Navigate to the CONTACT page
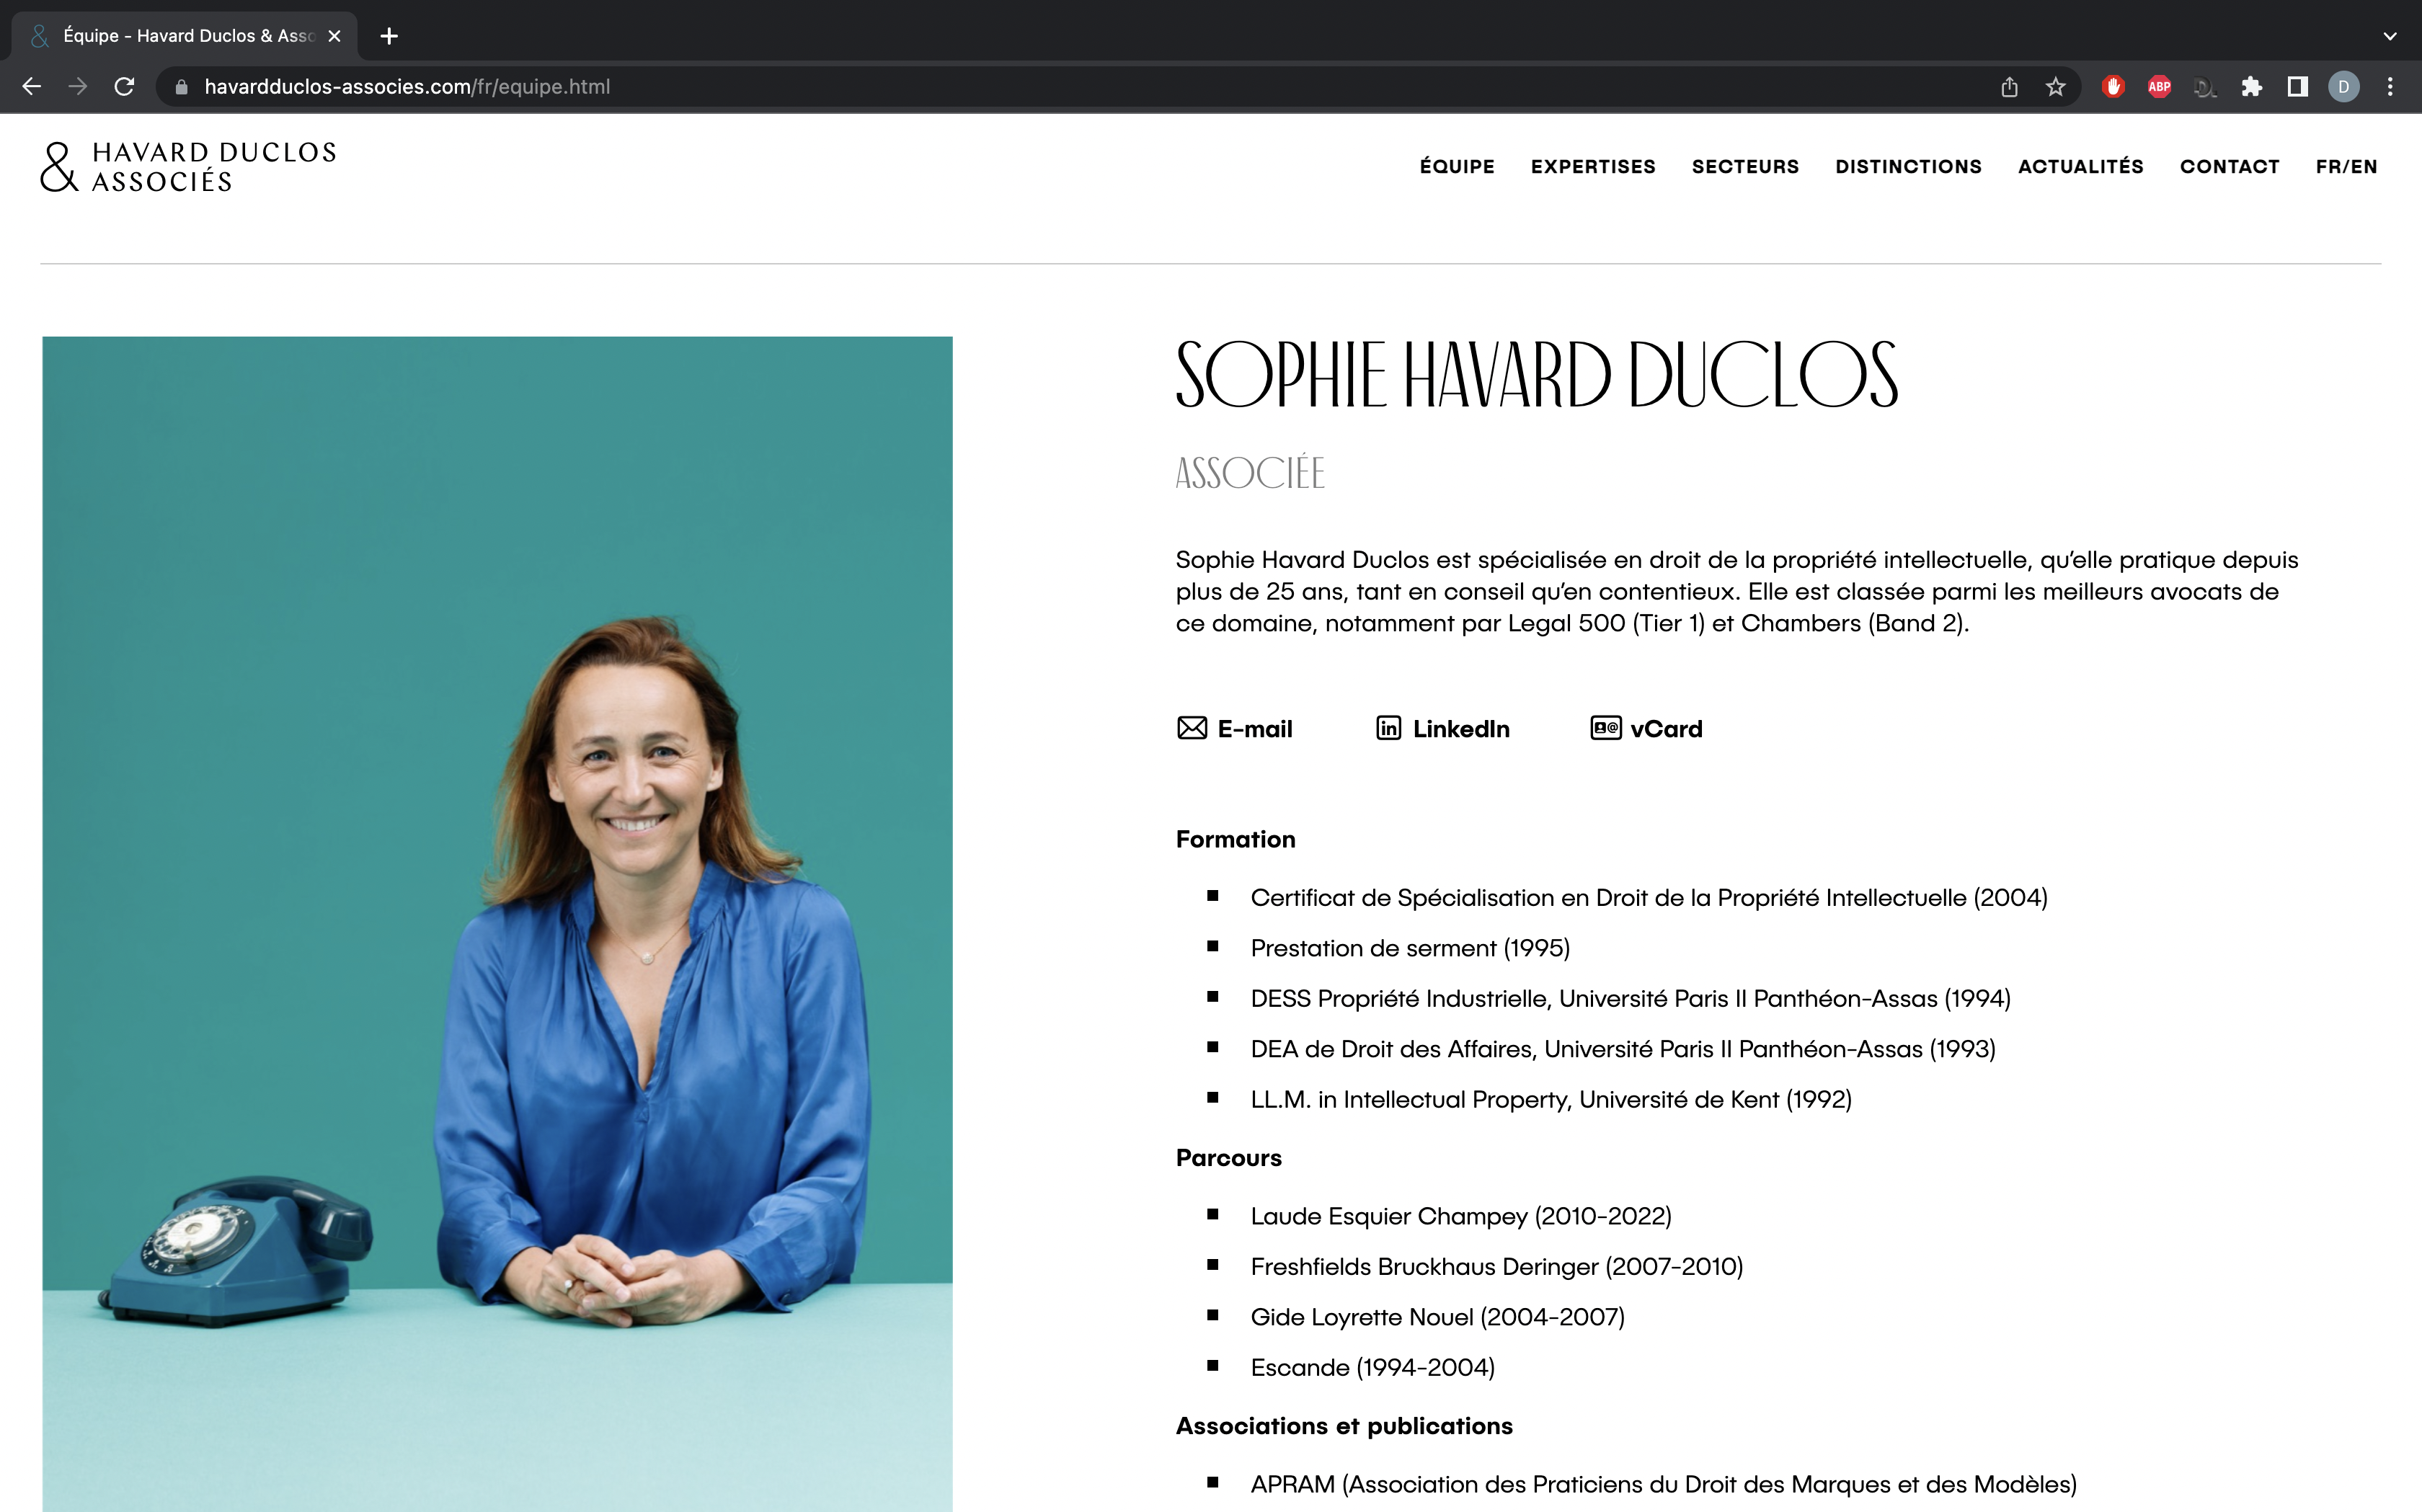The image size is (2422, 1512). pos(2229,167)
